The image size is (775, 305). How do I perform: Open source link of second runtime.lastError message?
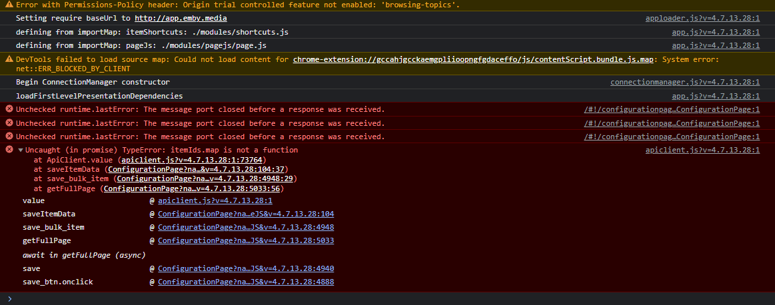(672, 123)
